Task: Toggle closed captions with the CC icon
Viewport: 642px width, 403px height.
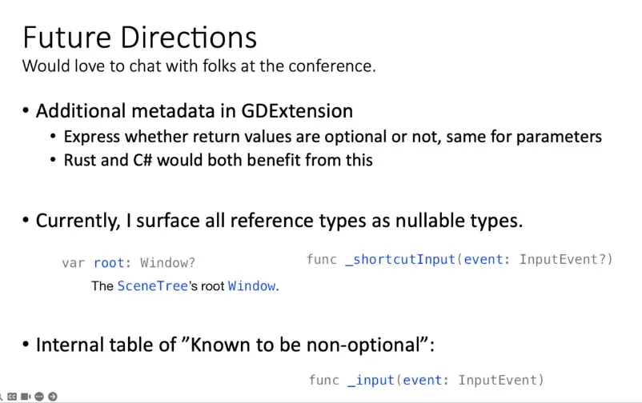Action: pos(13,397)
